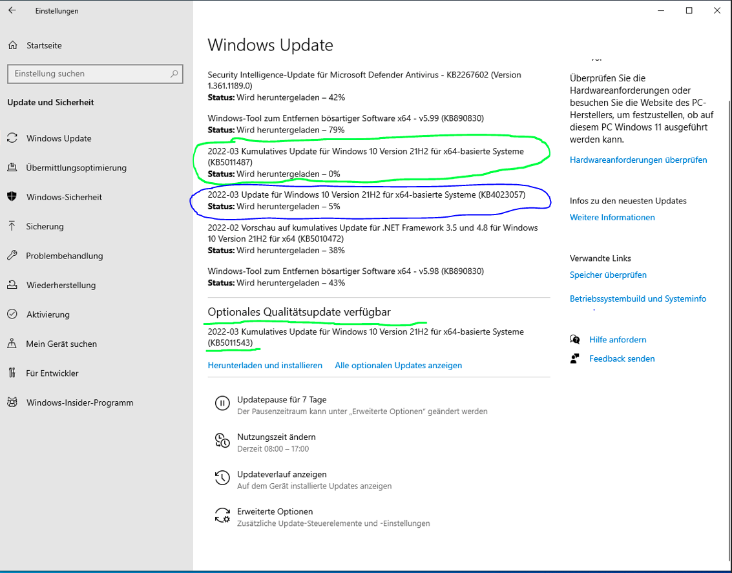
Task: Click the back arrow in Einstellungen
Action: click(x=12, y=10)
